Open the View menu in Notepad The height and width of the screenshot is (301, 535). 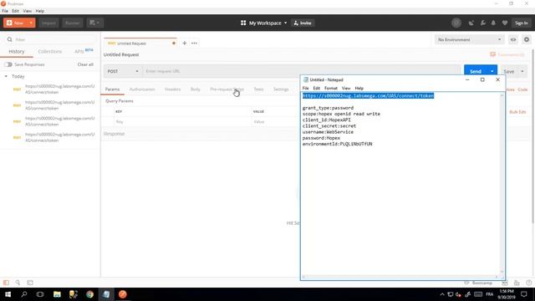[x=346, y=88]
